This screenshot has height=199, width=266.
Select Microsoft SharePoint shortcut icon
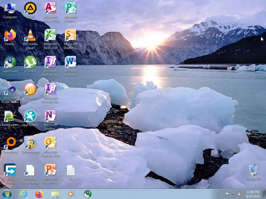click(71, 39)
